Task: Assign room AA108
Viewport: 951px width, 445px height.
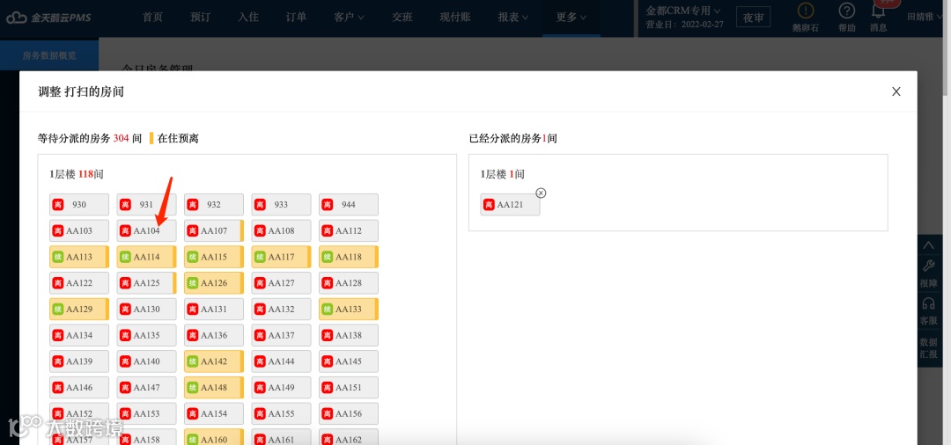Action: pos(282,230)
